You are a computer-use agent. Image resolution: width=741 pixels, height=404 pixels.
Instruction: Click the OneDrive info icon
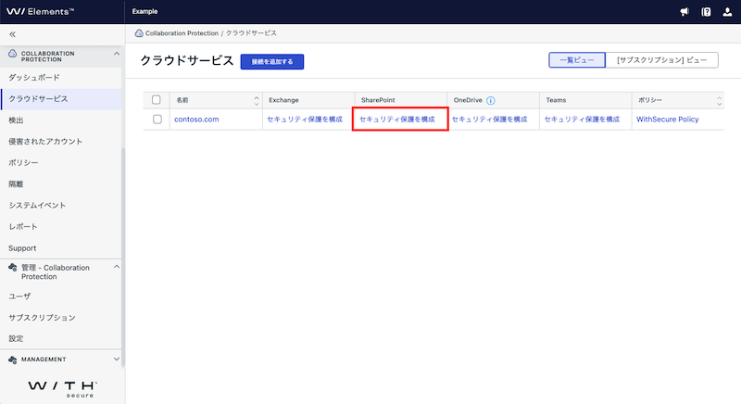491,101
